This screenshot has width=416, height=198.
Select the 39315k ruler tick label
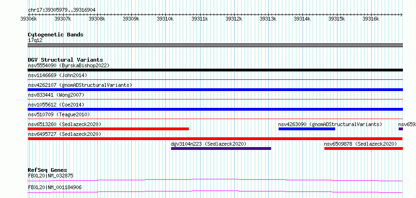pos(337,19)
